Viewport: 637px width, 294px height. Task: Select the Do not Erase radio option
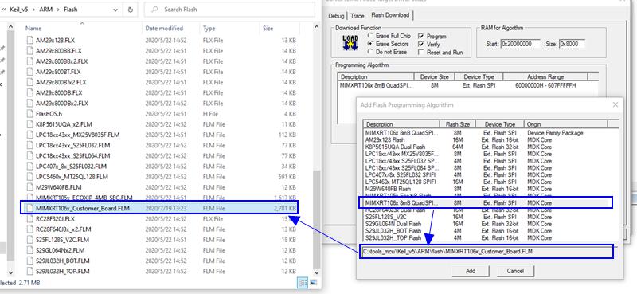pos(370,52)
